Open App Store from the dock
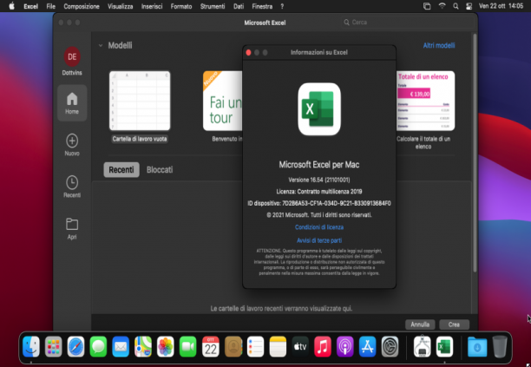 367,346
